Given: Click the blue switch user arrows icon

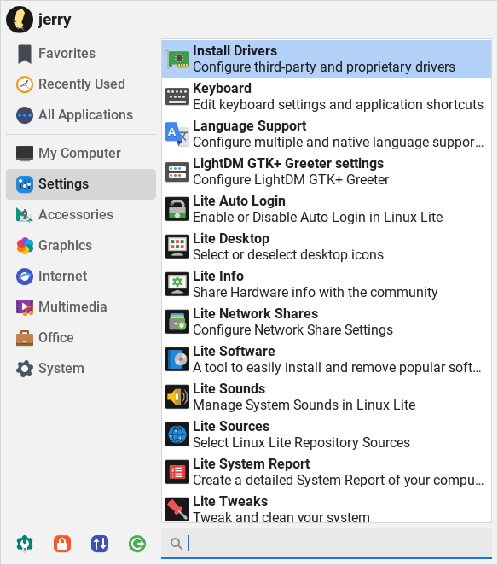Looking at the screenshot, I should tap(100, 544).
